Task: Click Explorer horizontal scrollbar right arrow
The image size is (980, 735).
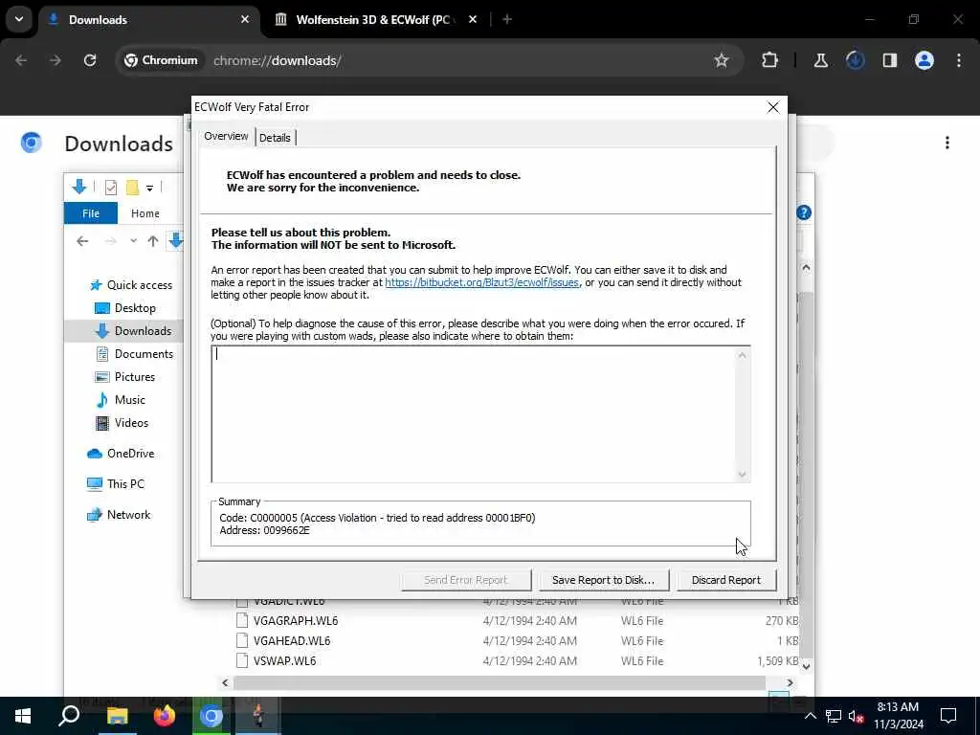Action: tap(790, 683)
